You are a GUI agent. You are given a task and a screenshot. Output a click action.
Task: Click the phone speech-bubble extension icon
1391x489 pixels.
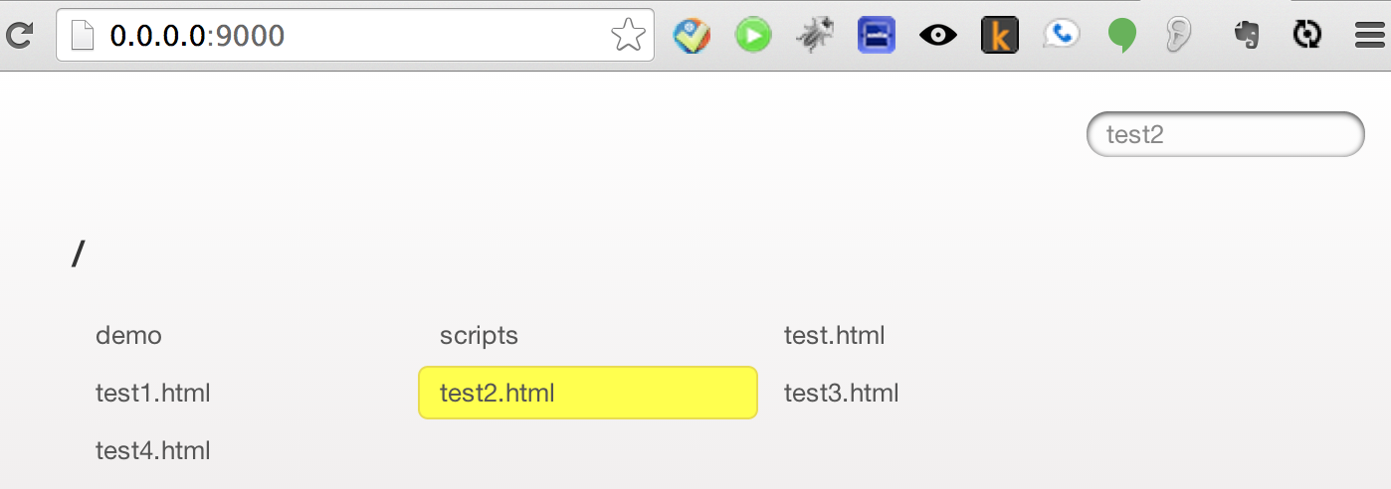point(1061,37)
